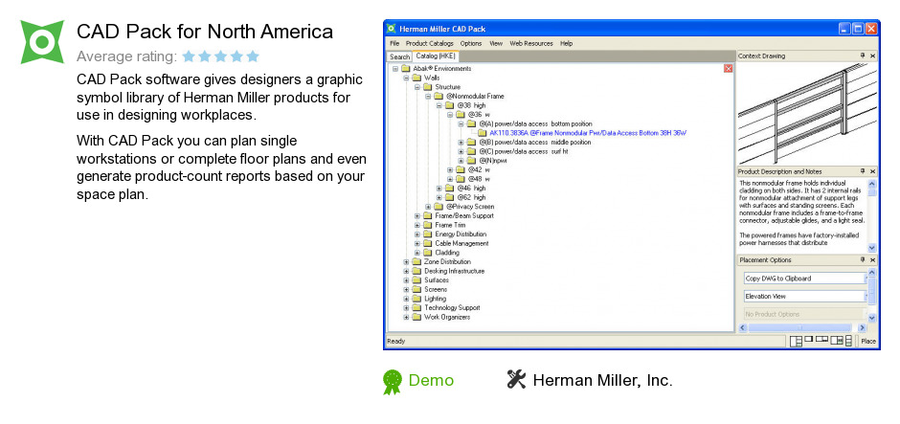Open the Help menu

tap(567, 44)
